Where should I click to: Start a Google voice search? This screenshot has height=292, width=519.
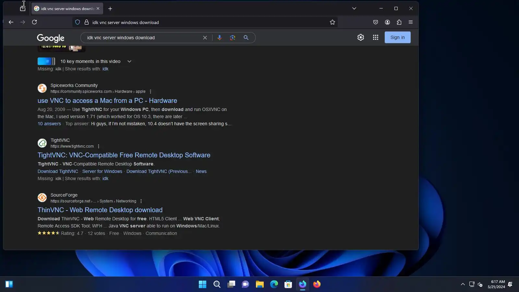(x=220, y=38)
